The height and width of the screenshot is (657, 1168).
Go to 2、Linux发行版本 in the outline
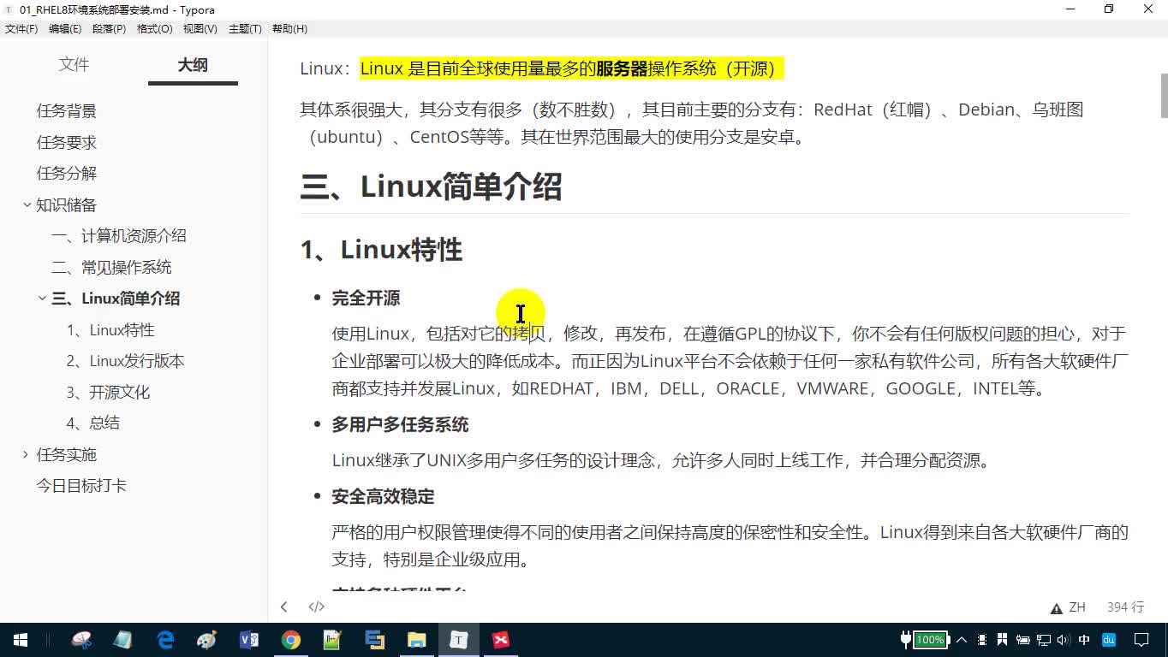tap(125, 361)
